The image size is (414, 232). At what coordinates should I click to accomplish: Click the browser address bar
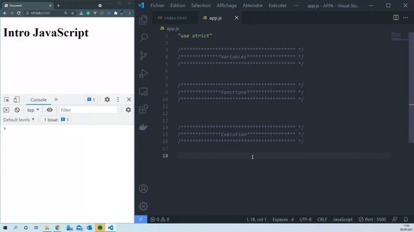43,13
